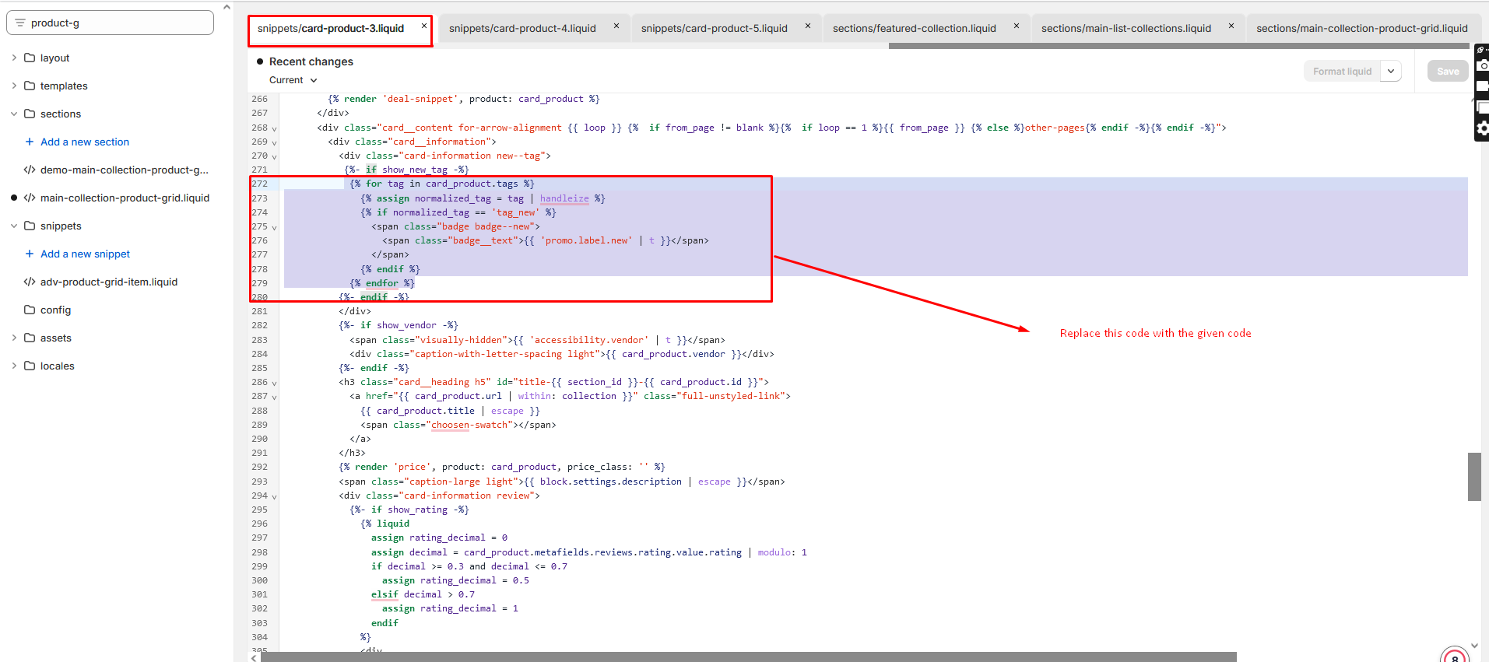Viewport: 1489px width, 662px height.
Task: Click line number 292 in the gutter
Action: click(x=259, y=467)
